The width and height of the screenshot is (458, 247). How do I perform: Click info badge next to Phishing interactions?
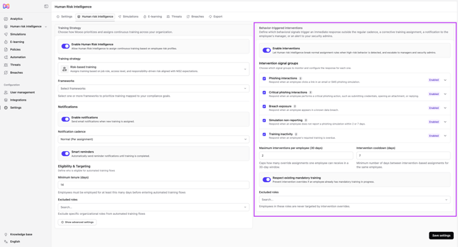(x=300, y=78)
